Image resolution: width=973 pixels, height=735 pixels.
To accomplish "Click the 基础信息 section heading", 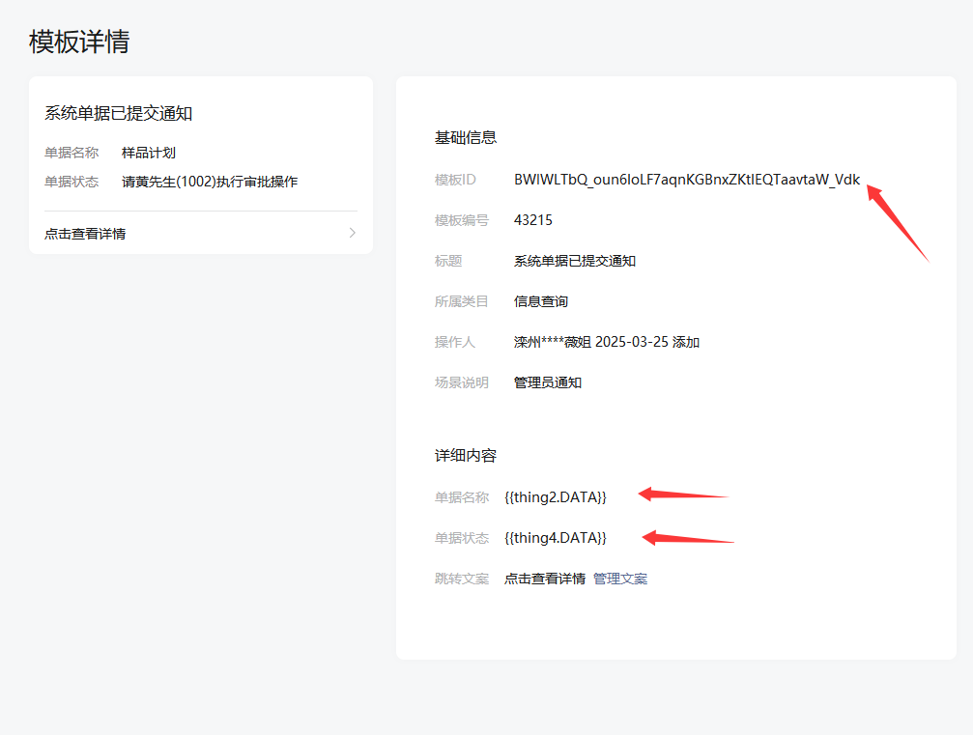I will pos(466,138).
